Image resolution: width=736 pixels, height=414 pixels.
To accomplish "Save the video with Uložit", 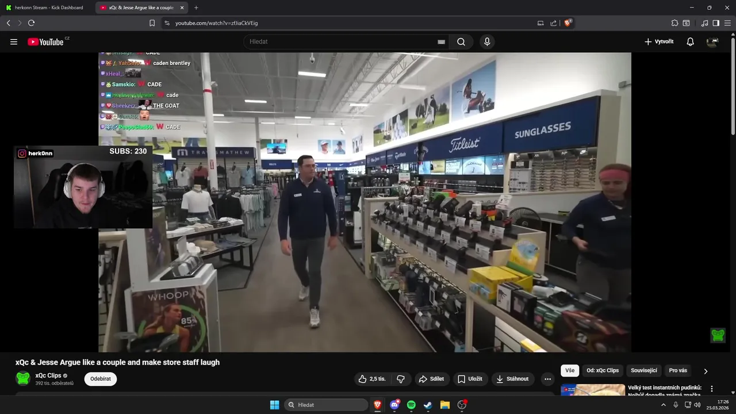I will 470,379.
